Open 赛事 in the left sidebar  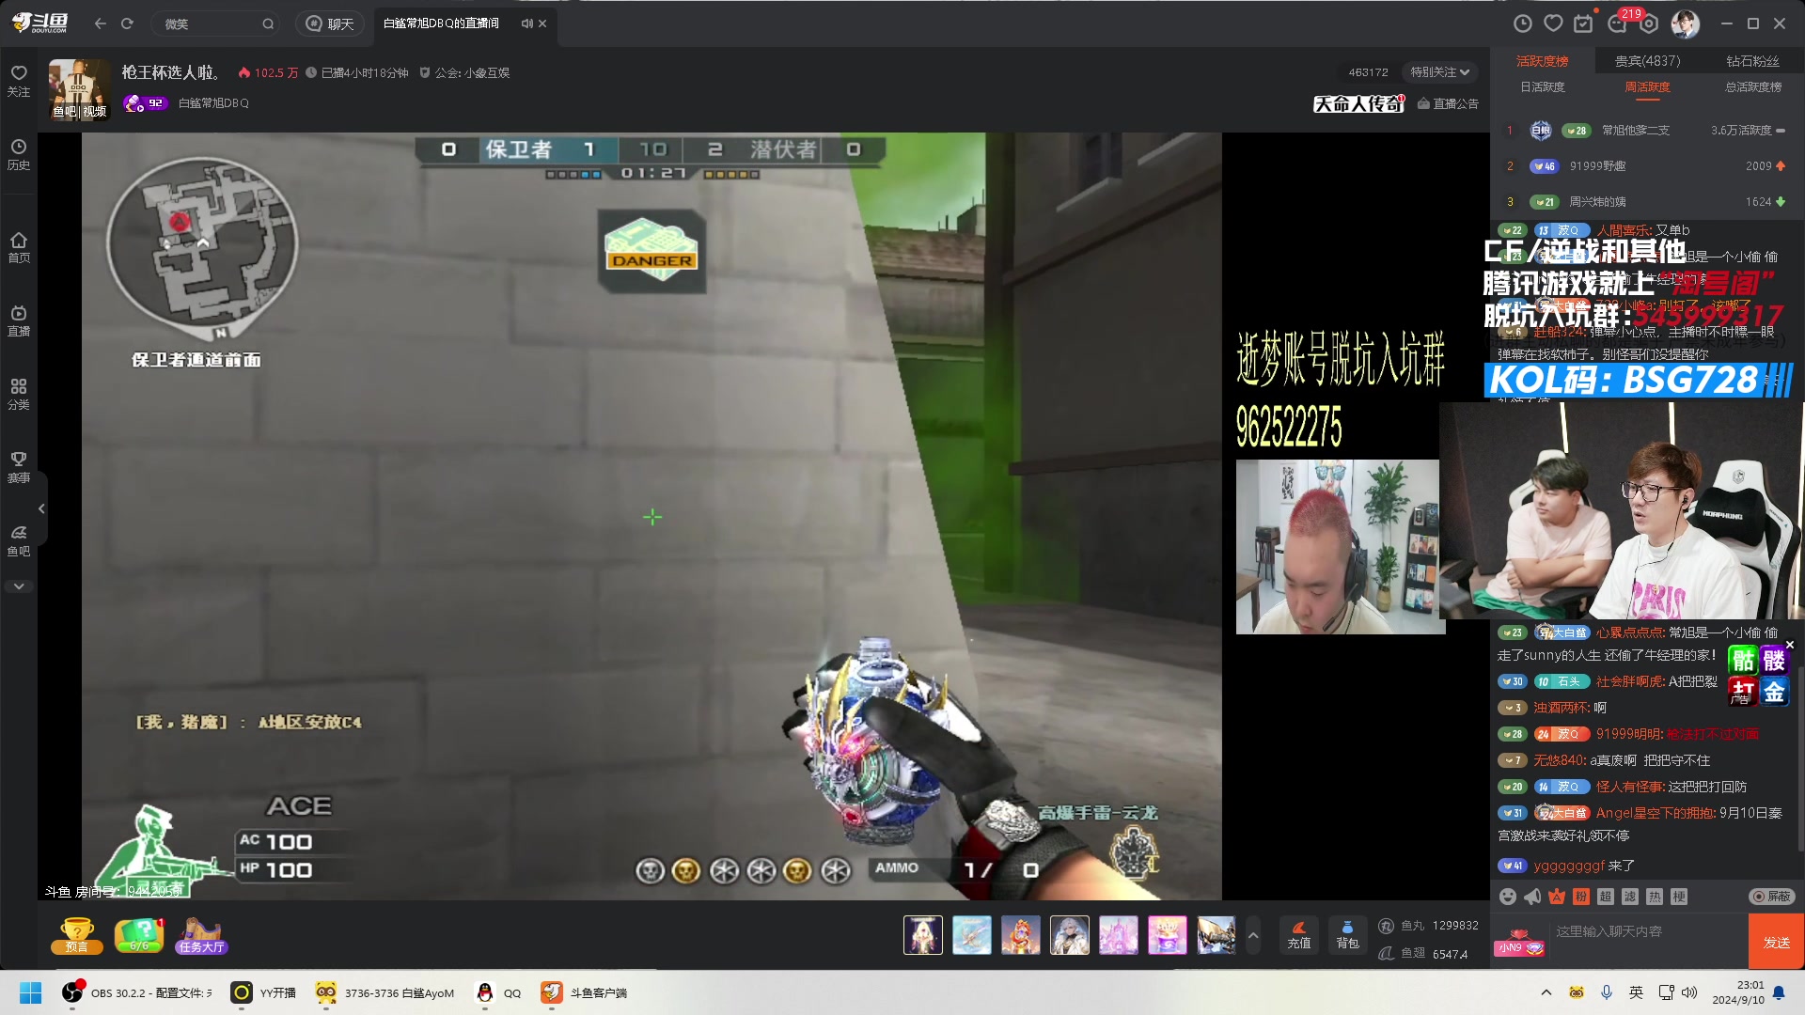point(19,467)
